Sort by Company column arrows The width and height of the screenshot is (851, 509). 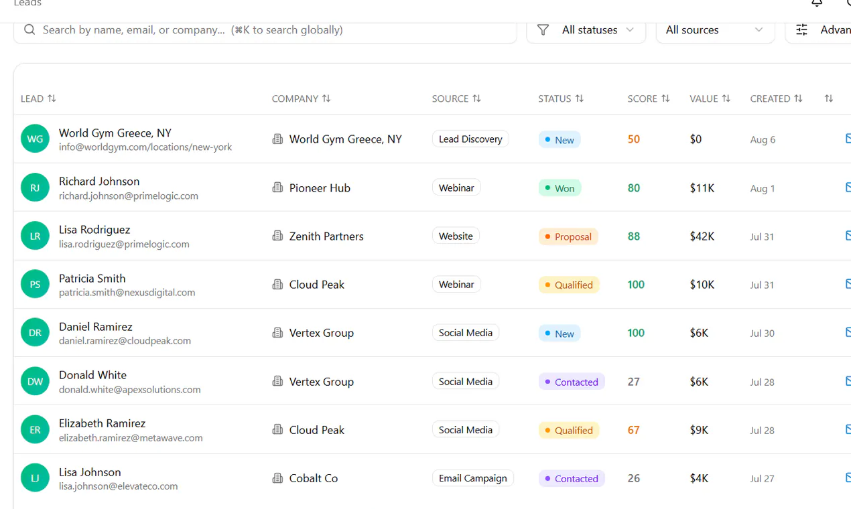(326, 98)
